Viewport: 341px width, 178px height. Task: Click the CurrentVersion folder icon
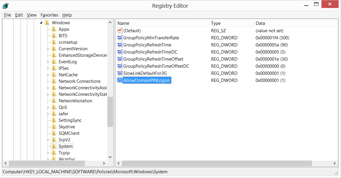pyautogui.click(x=54, y=48)
